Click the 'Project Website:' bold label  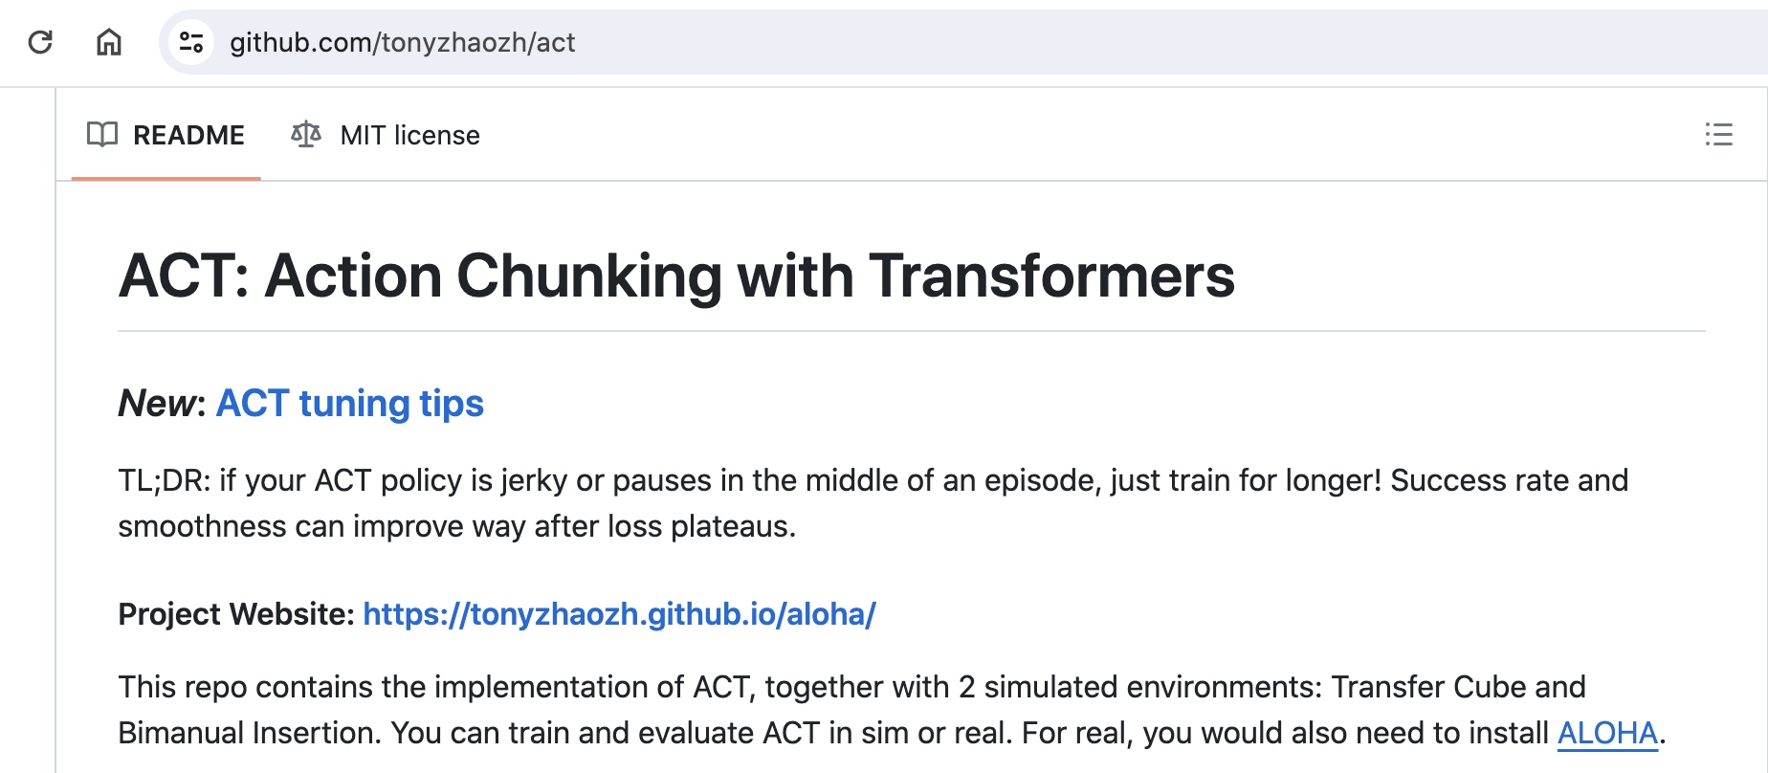[x=236, y=614]
